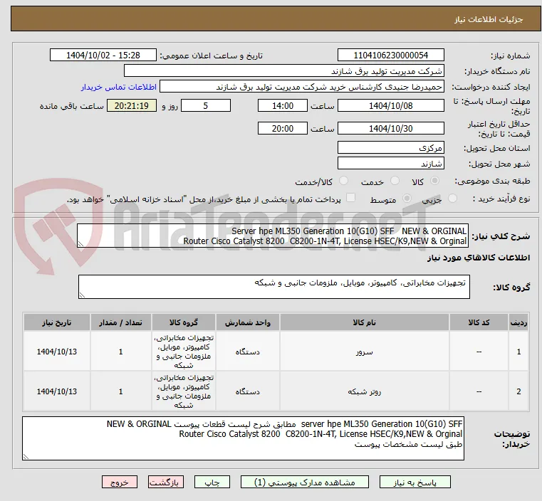Select the متوسط purchase type radio
The width and height of the screenshot is (542, 501).
tap(407, 198)
